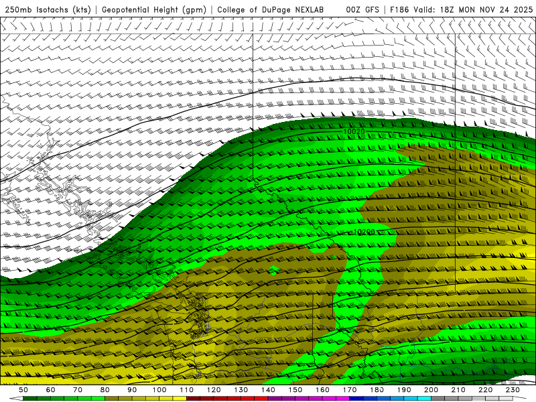The height and width of the screenshot is (402, 536).
Task: Click the "College of DuPage NEXLAB" label
Action: (271, 9)
